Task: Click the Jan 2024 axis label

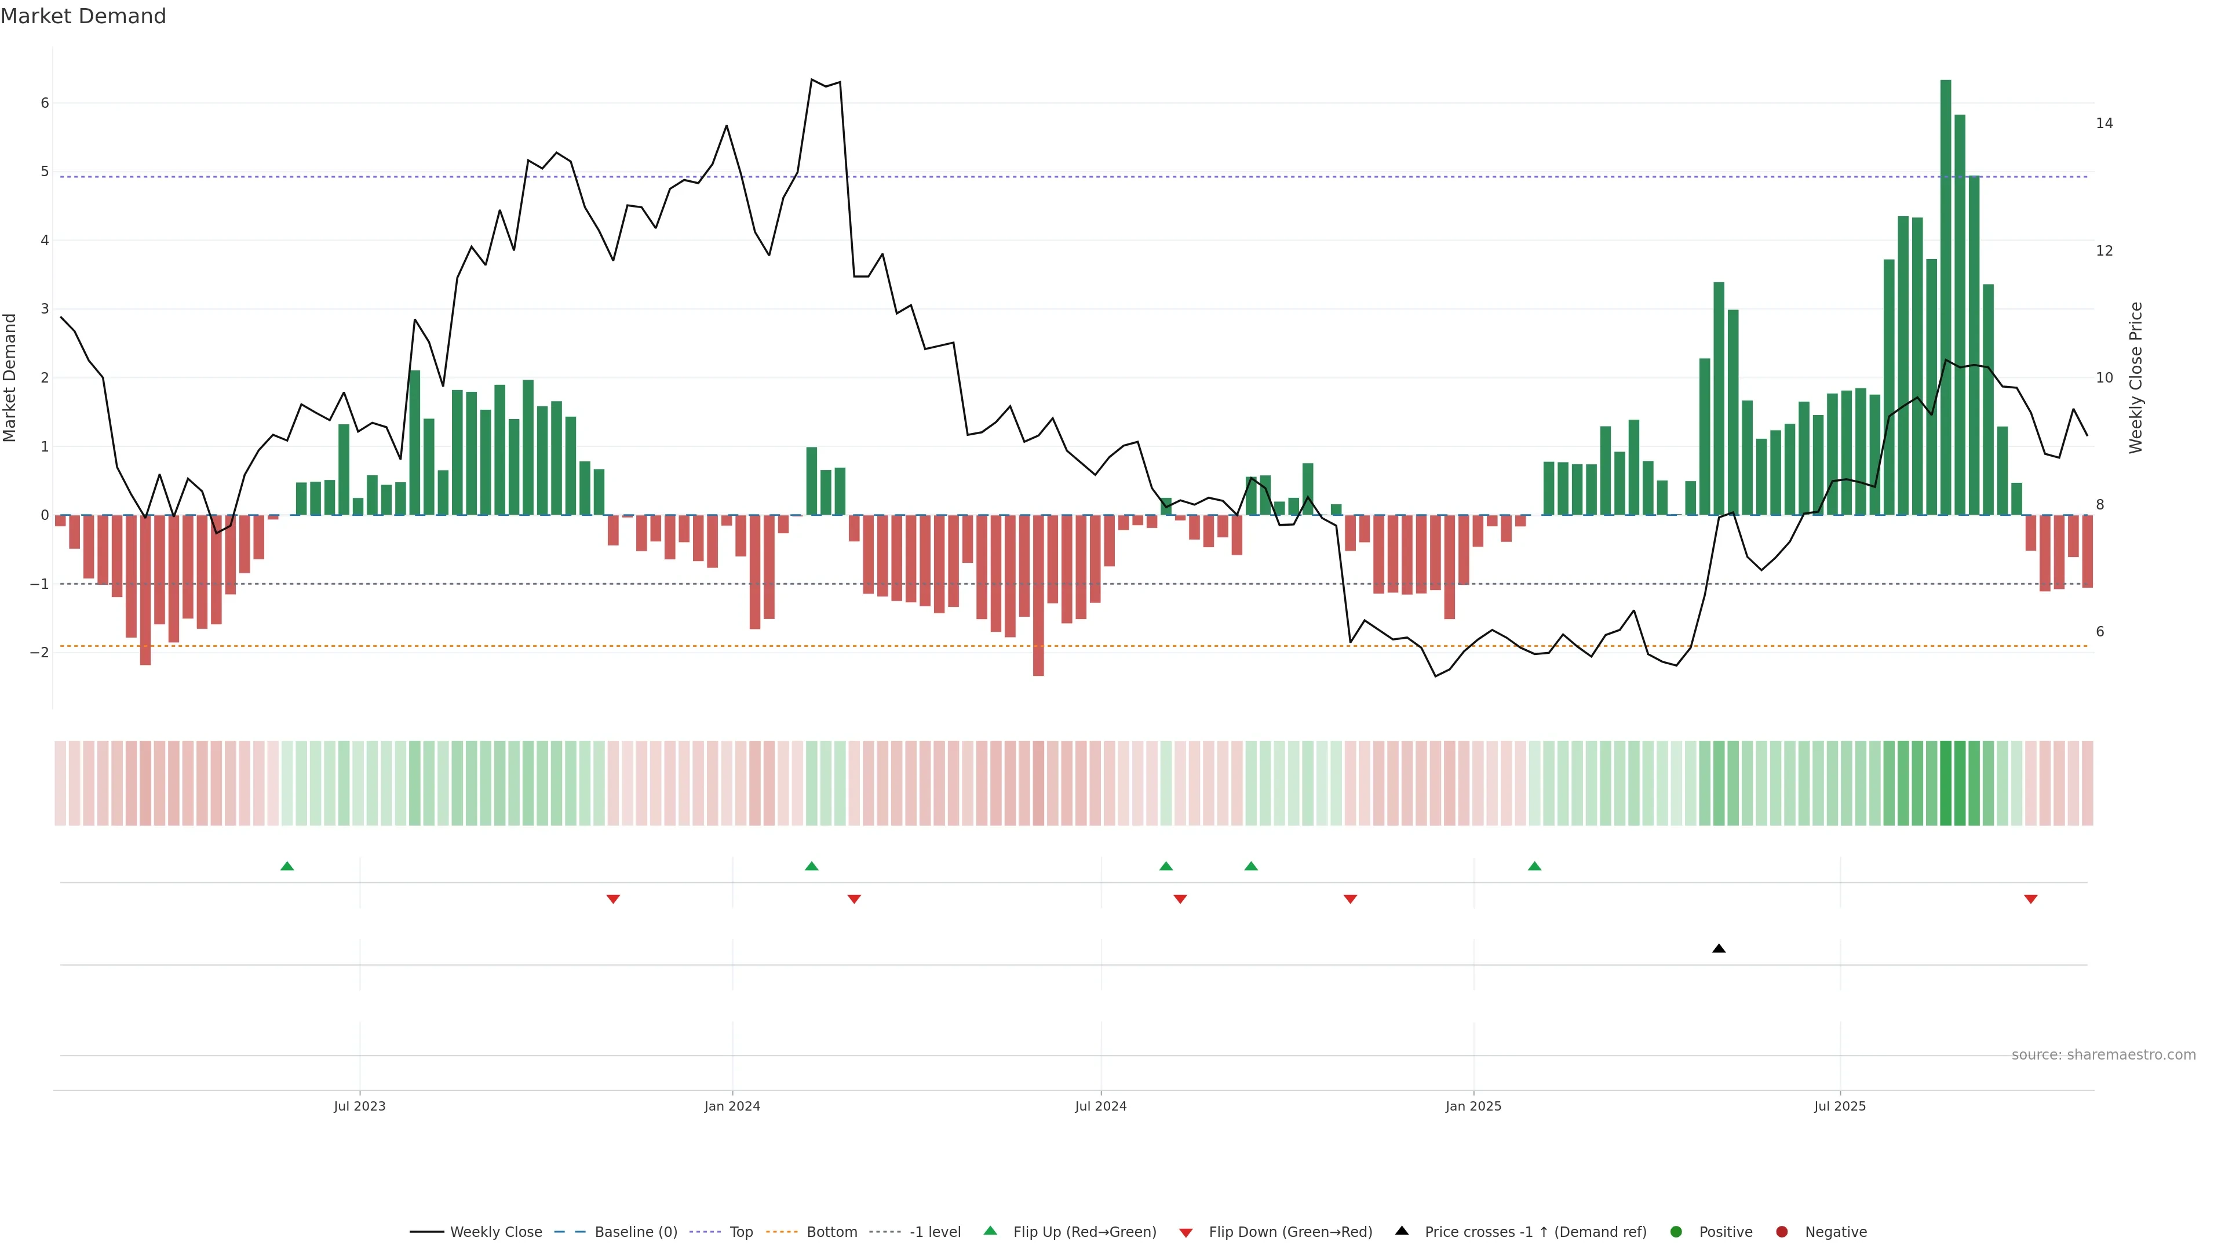Action: click(x=732, y=1106)
